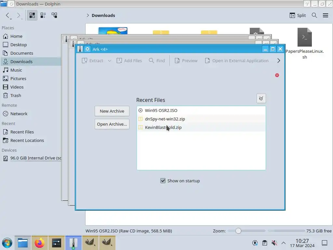Image resolution: width=333 pixels, height=250 pixels.
Task: Go forward in Dolphin navigation
Action: click(x=19, y=16)
